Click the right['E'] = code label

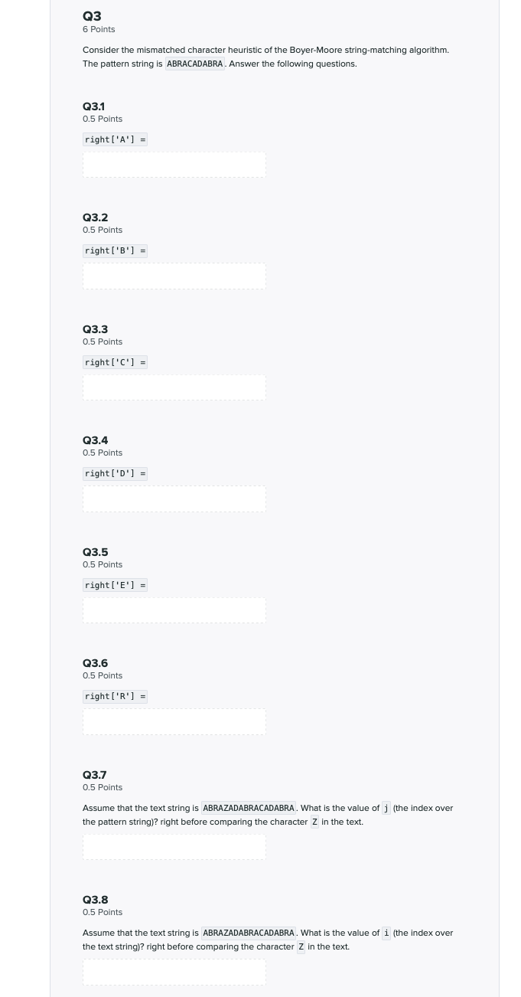(115, 585)
